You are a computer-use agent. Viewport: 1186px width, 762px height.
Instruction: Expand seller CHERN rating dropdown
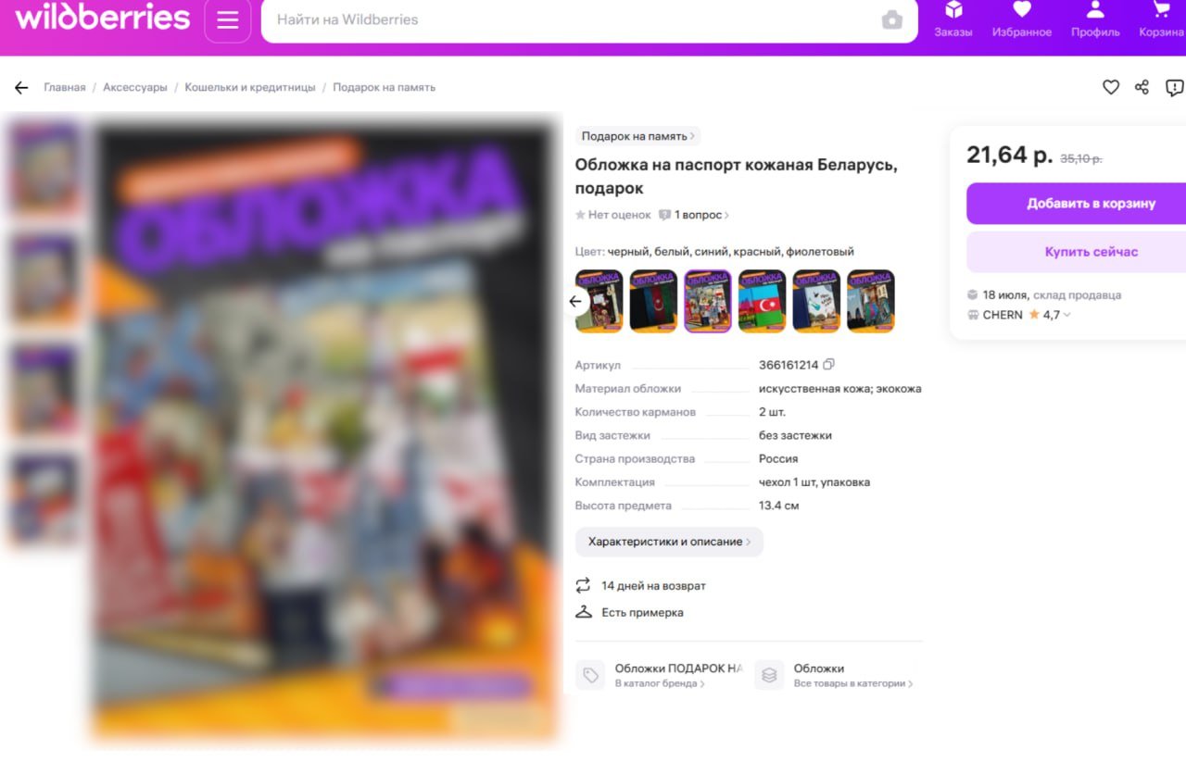pos(1066,315)
